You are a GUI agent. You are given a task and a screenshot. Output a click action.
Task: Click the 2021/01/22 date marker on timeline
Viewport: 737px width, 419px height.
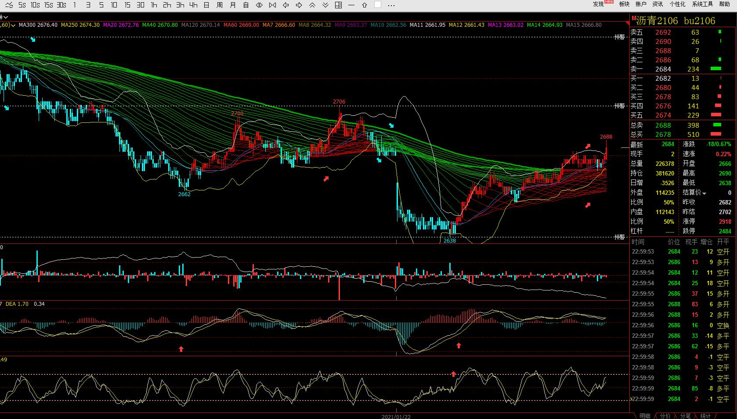(x=396, y=416)
